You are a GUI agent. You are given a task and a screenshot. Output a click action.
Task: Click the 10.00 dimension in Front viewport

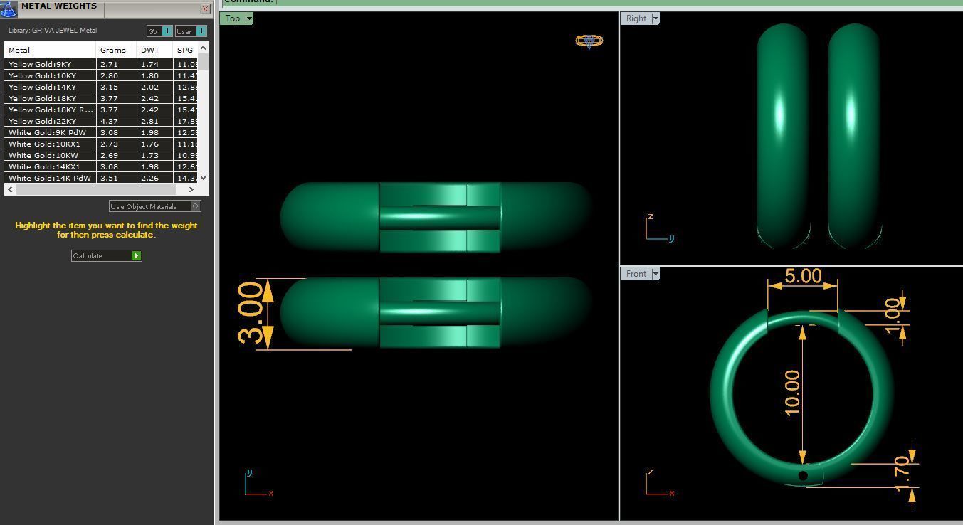(791, 393)
